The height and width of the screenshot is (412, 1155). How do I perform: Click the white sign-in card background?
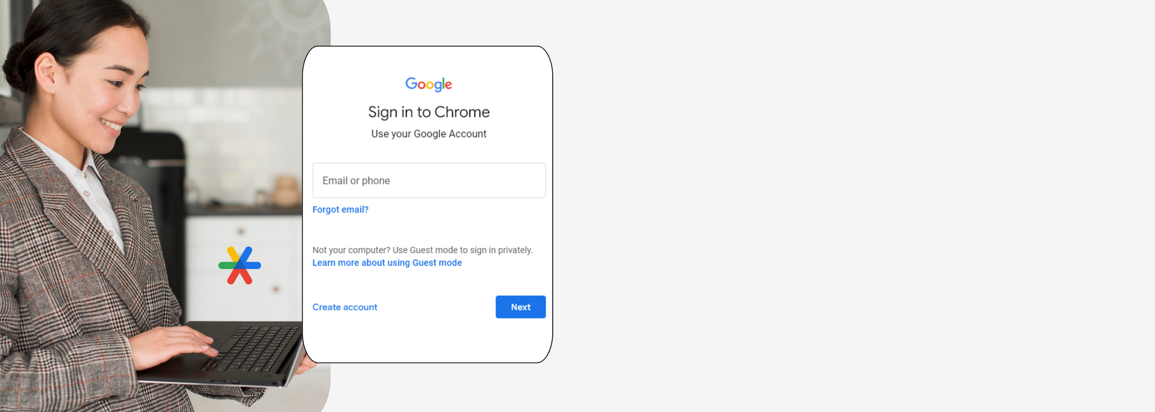click(x=429, y=340)
